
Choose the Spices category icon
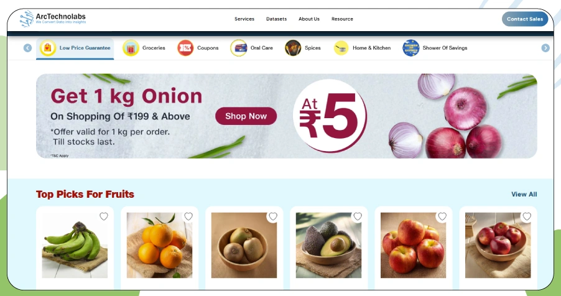click(x=293, y=48)
